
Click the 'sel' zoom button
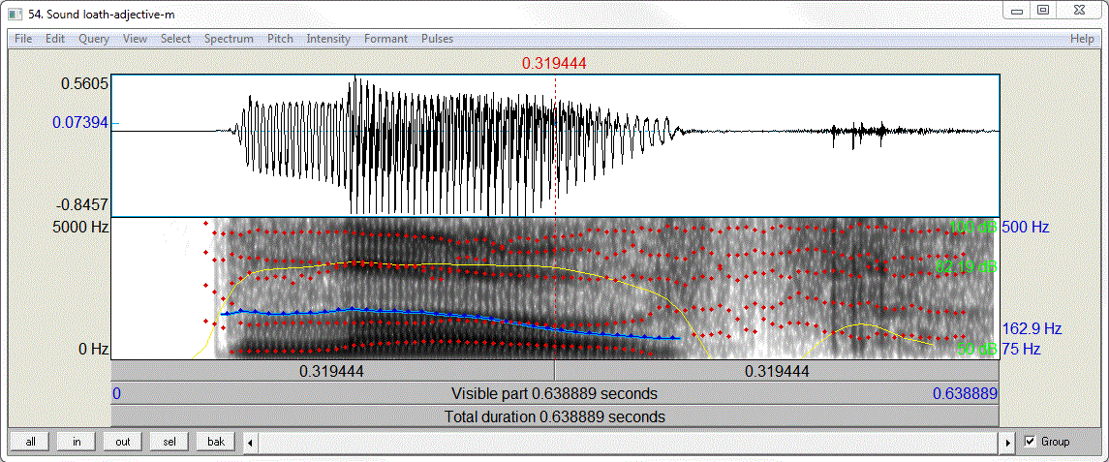[x=169, y=442]
